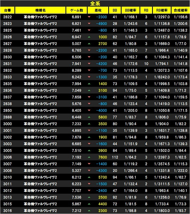Click difference value -4900 in row 2823
Screen dimensions: 190x214
pyautogui.click(x=102, y=24)
